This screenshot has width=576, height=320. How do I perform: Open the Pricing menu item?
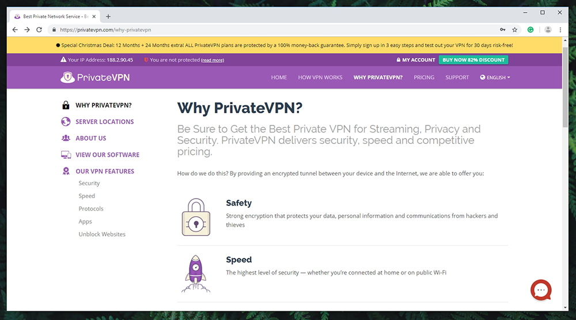coord(424,78)
